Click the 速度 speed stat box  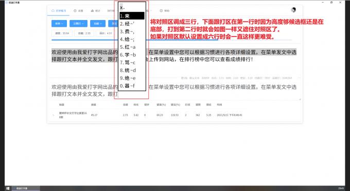[x=62, y=33]
